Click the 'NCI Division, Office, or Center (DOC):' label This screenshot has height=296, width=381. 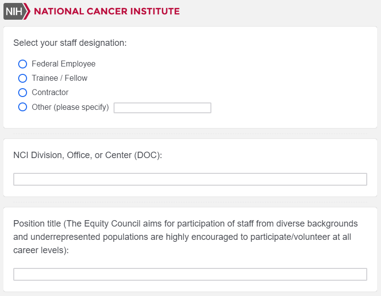[88, 155]
